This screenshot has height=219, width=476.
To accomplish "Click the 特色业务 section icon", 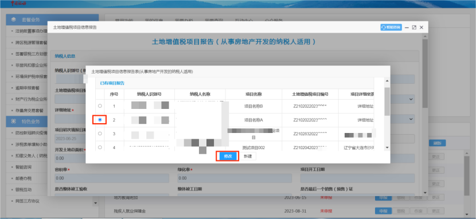I will 13,121.
